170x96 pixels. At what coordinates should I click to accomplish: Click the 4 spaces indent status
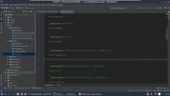pyautogui.click(x=148, y=91)
